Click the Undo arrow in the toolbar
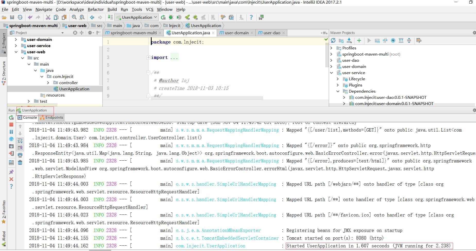The width and height of the screenshot is (476, 251). tap(30, 17)
